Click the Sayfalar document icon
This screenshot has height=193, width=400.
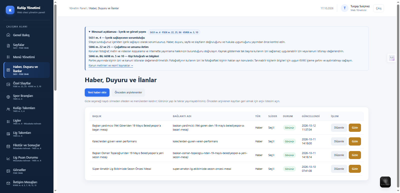tap(8, 46)
